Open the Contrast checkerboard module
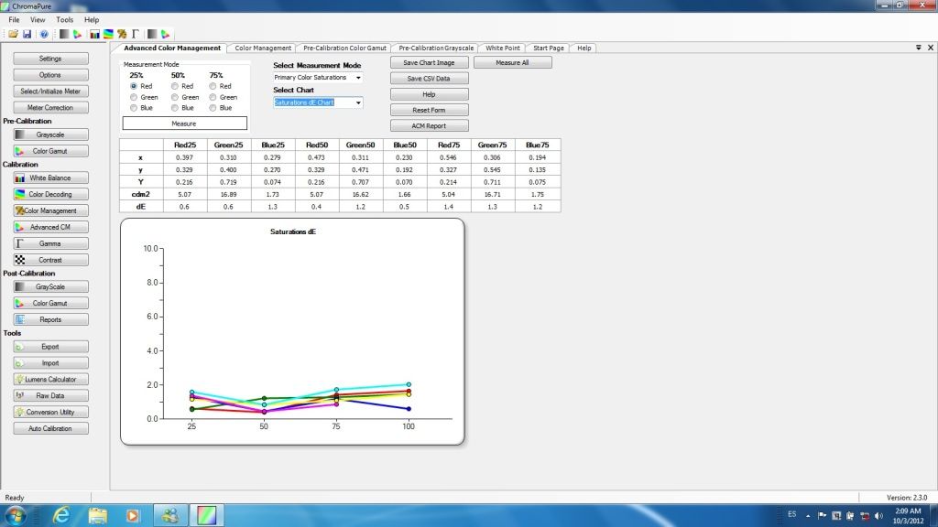 [51, 260]
